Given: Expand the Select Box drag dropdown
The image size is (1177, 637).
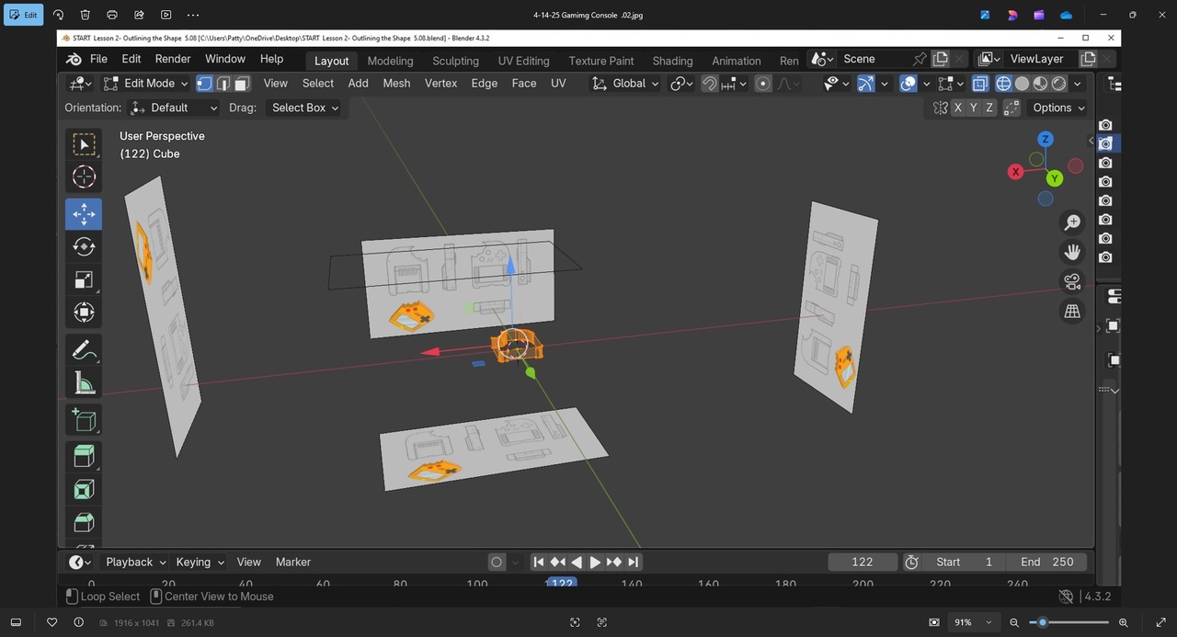Looking at the screenshot, I should pyautogui.click(x=304, y=108).
